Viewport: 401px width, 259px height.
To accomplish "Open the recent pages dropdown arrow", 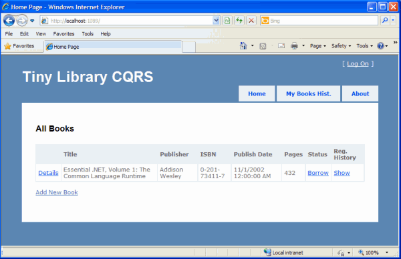I will (x=32, y=21).
